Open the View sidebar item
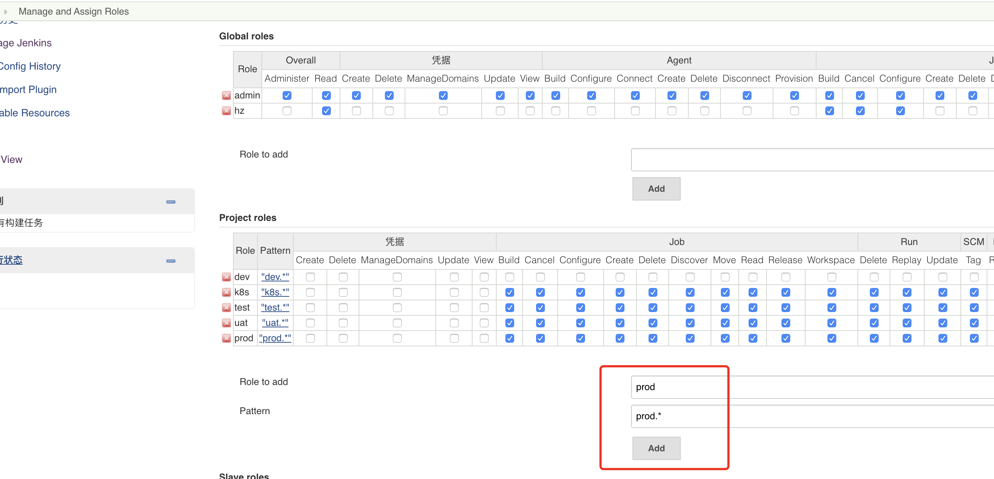Screen dimensions: 994x479 click(x=11, y=159)
